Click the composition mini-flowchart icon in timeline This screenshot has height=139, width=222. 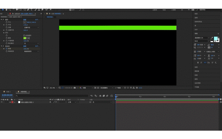pyautogui.click(x=91, y=96)
